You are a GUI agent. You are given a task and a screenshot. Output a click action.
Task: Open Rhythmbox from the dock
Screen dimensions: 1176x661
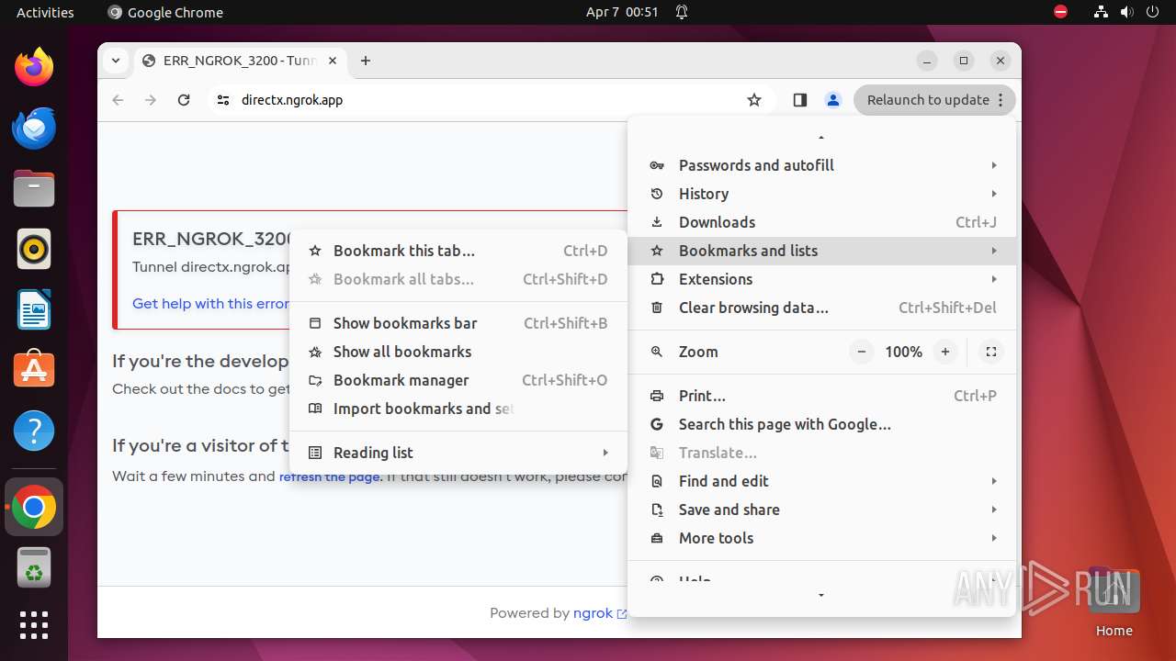click(34, 249)
